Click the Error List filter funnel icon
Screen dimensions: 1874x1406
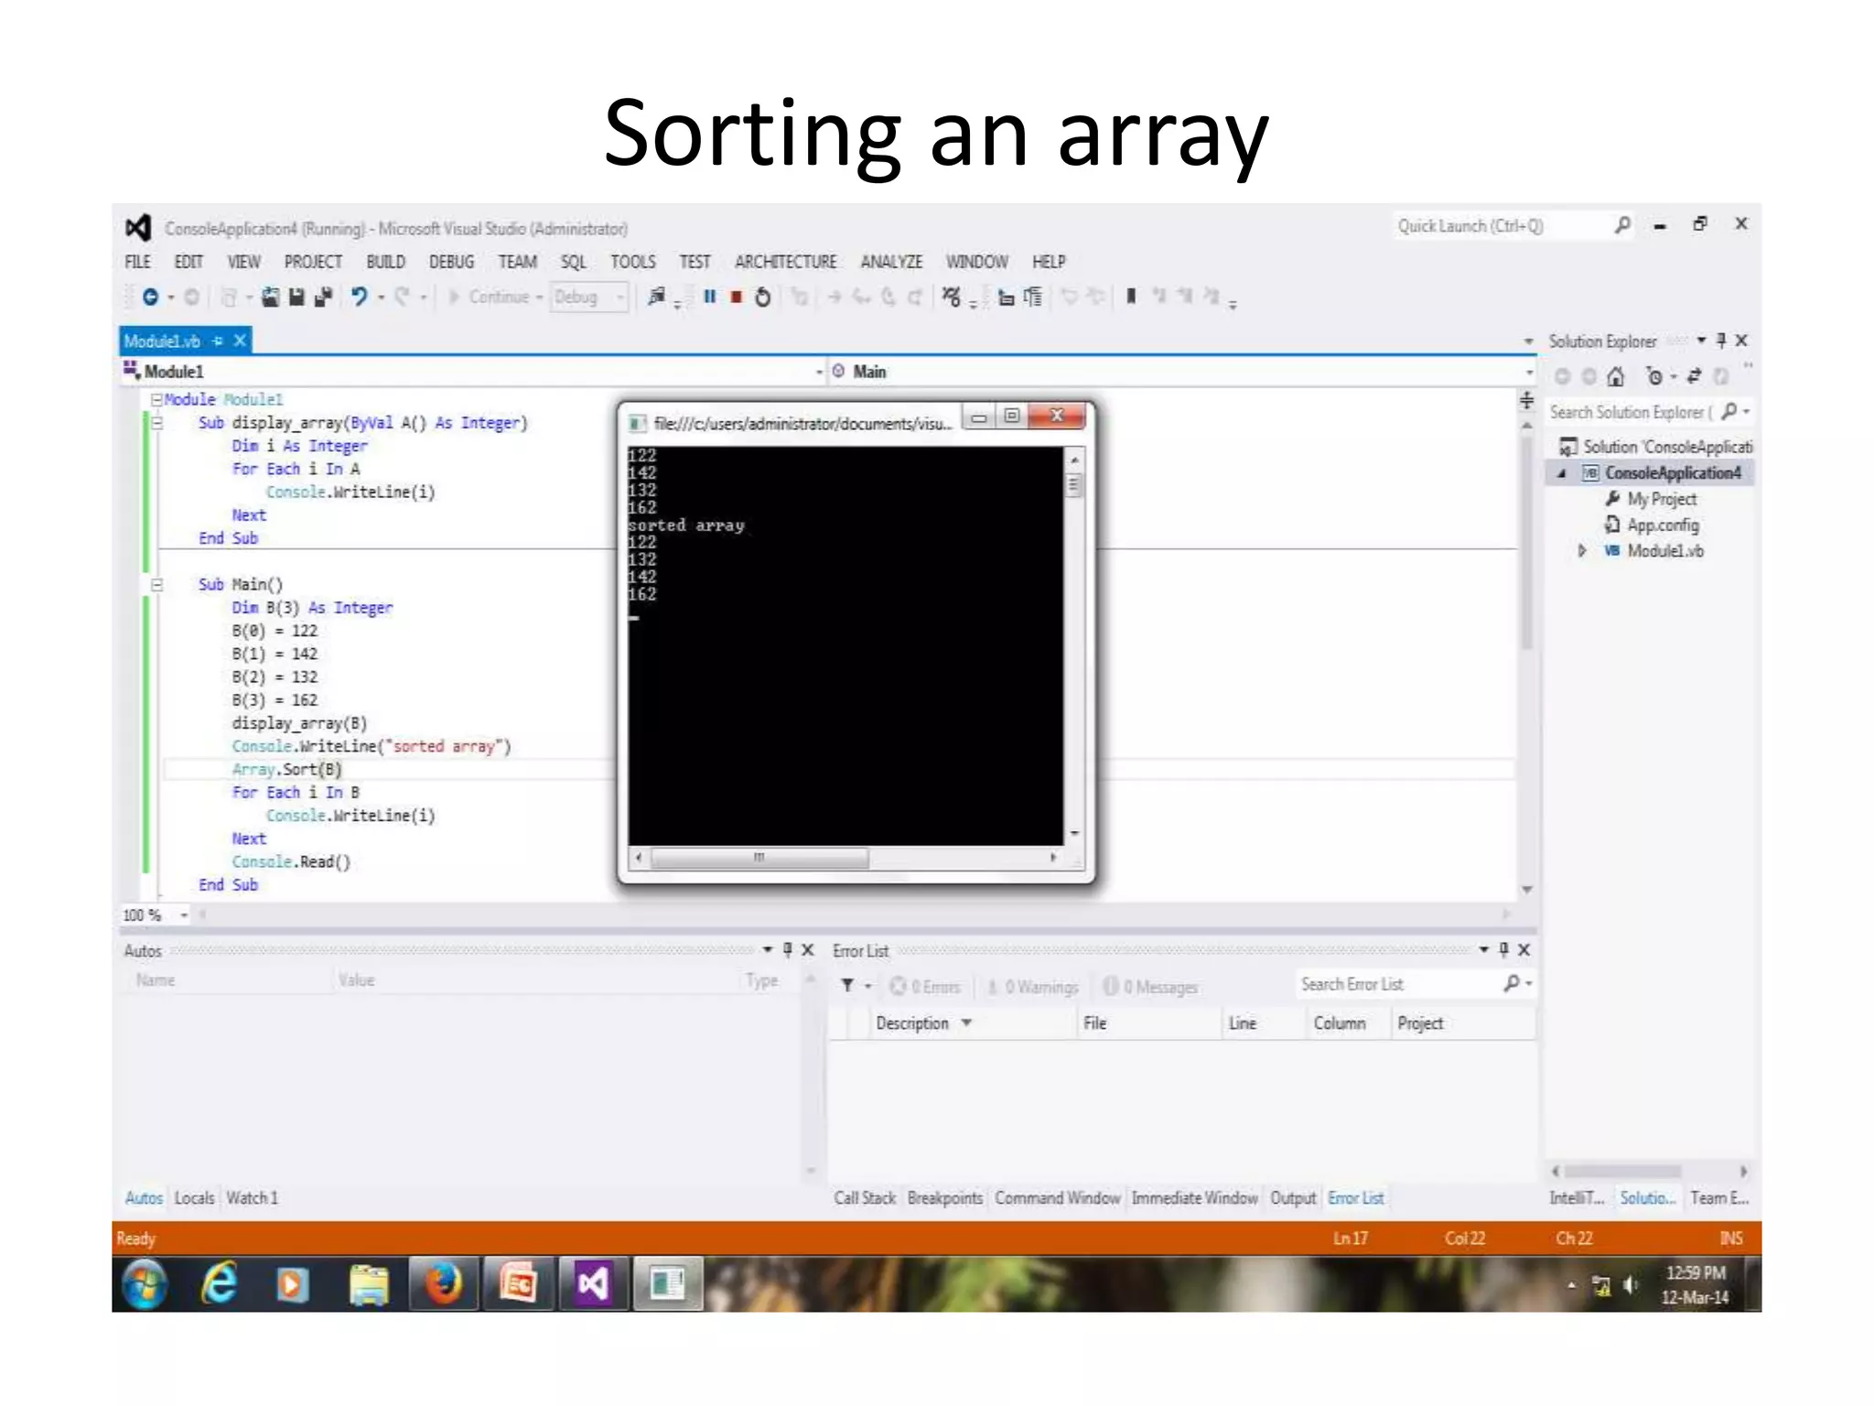pyautogui.click(x=848, y=985)
